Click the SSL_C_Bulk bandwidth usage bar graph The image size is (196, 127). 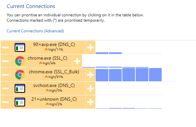tap(129, 75)
